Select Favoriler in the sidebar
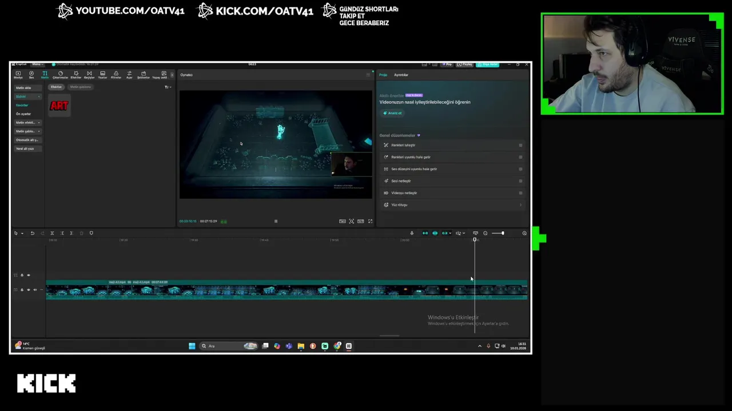This screenshot has width=732, height=411. (22, 105)
